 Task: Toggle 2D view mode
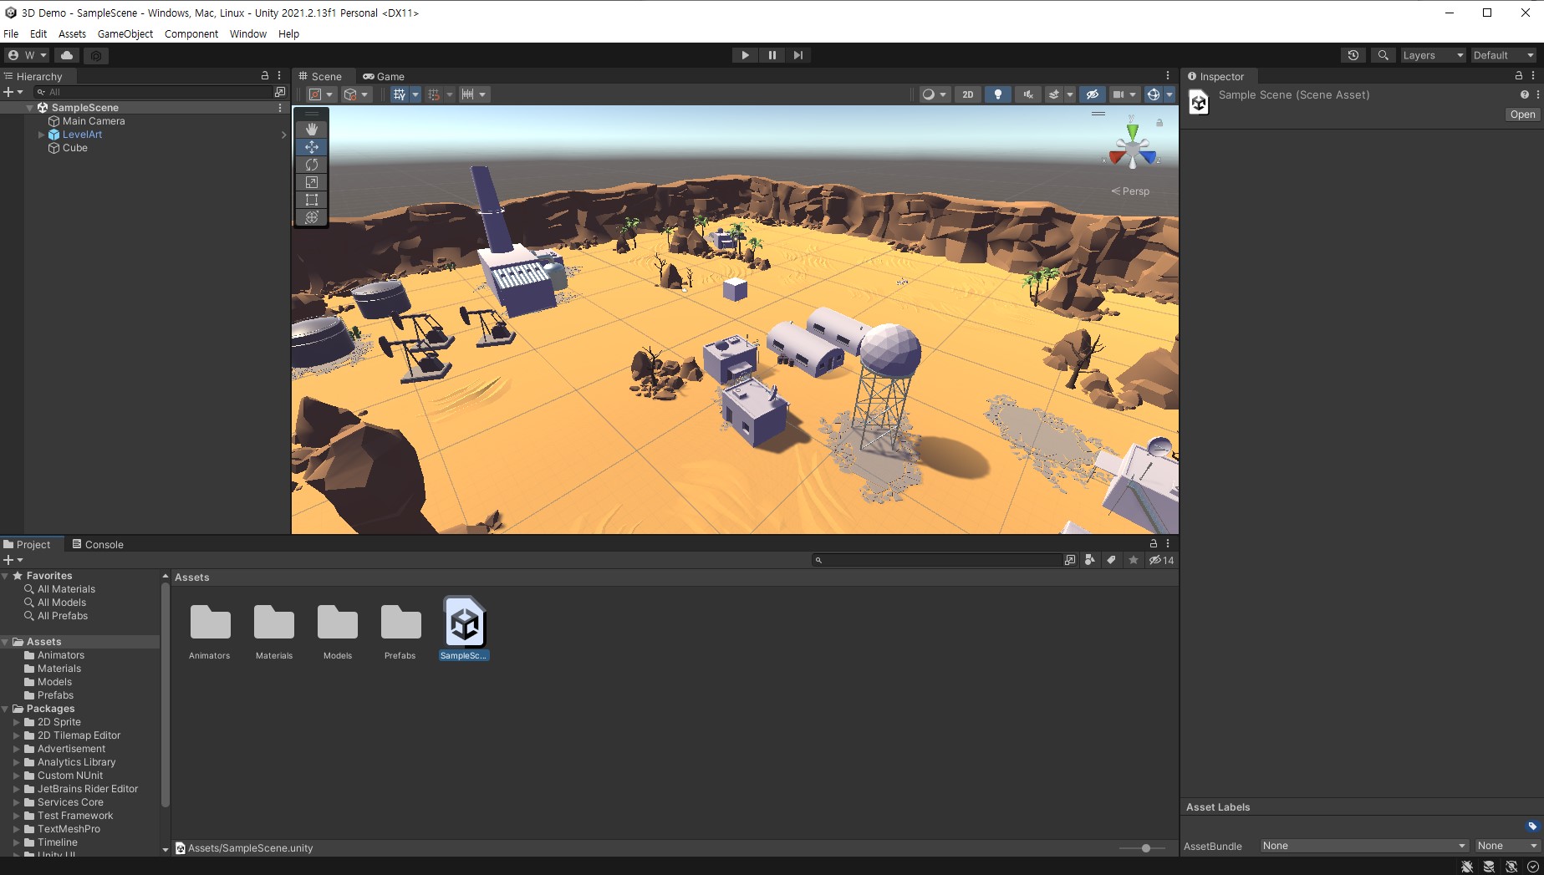[967, 94]
